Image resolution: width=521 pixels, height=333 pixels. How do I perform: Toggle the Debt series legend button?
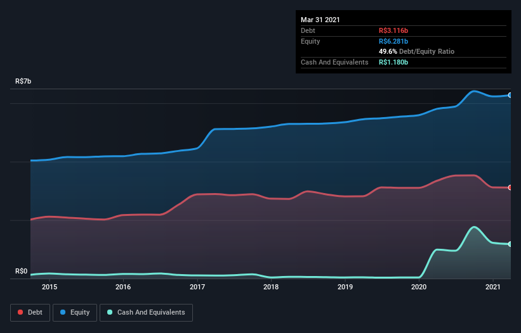pyautogui.click(x=30, y=313)
